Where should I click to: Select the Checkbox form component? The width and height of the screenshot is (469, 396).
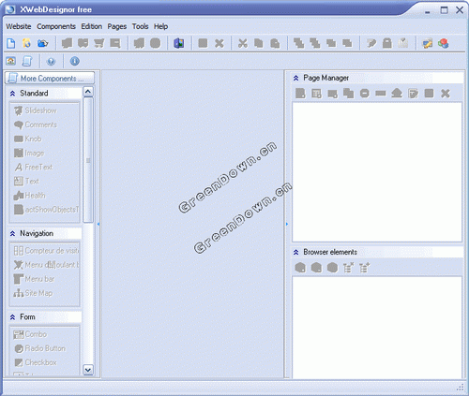click(36, 362)
